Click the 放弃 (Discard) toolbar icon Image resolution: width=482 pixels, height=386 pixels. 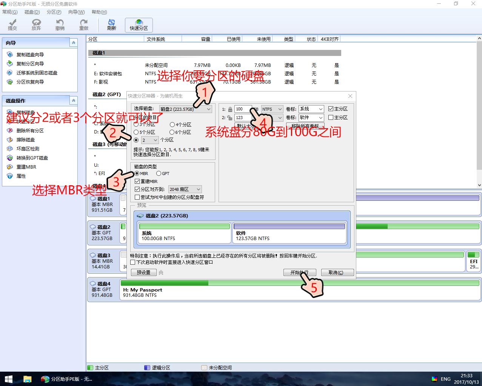pyautogui.click(x=36, y=25)
